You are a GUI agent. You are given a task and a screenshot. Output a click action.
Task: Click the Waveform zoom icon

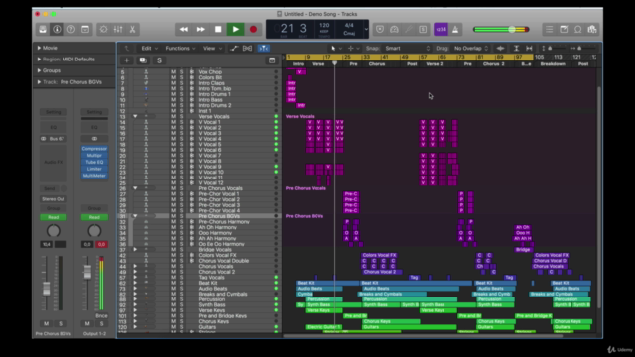tap(500, 49)
